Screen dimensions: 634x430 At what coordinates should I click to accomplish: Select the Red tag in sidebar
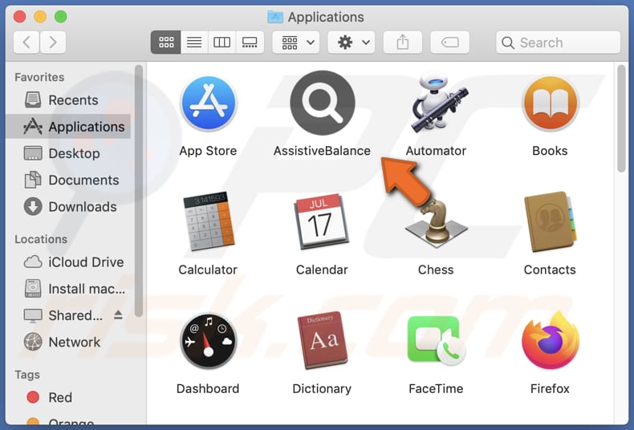point(68,397)
